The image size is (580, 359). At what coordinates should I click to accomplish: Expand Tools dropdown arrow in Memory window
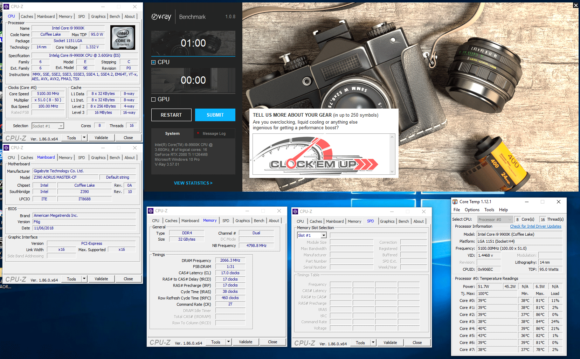click(x=228, y=342)
